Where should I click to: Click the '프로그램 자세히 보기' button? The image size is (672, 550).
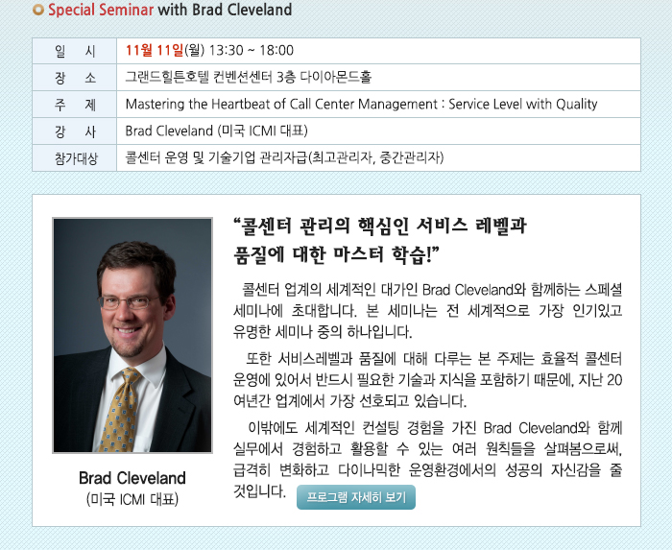[356, 497]
